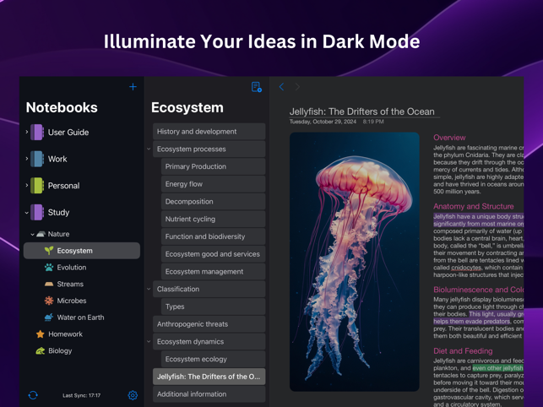This screenshot has height=407, width=543.
Task: Click the Homework star icon
Action: (x=41, y=334)
